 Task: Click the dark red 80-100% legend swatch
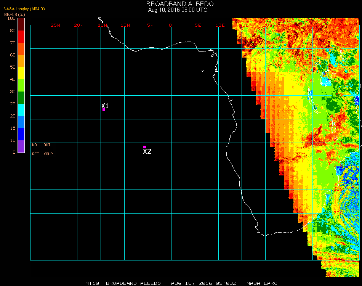(x=21, y=24)
